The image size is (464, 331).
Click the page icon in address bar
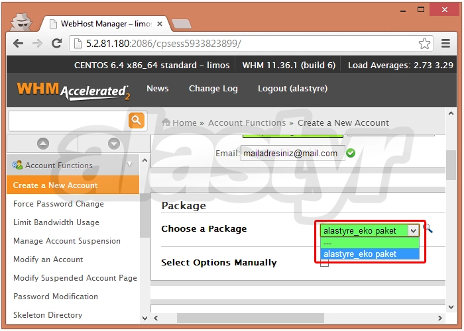pos(78,44)
